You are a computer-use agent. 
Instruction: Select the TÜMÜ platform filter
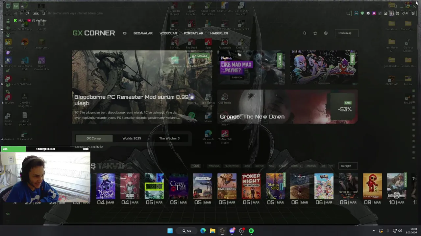pos(195,166)
